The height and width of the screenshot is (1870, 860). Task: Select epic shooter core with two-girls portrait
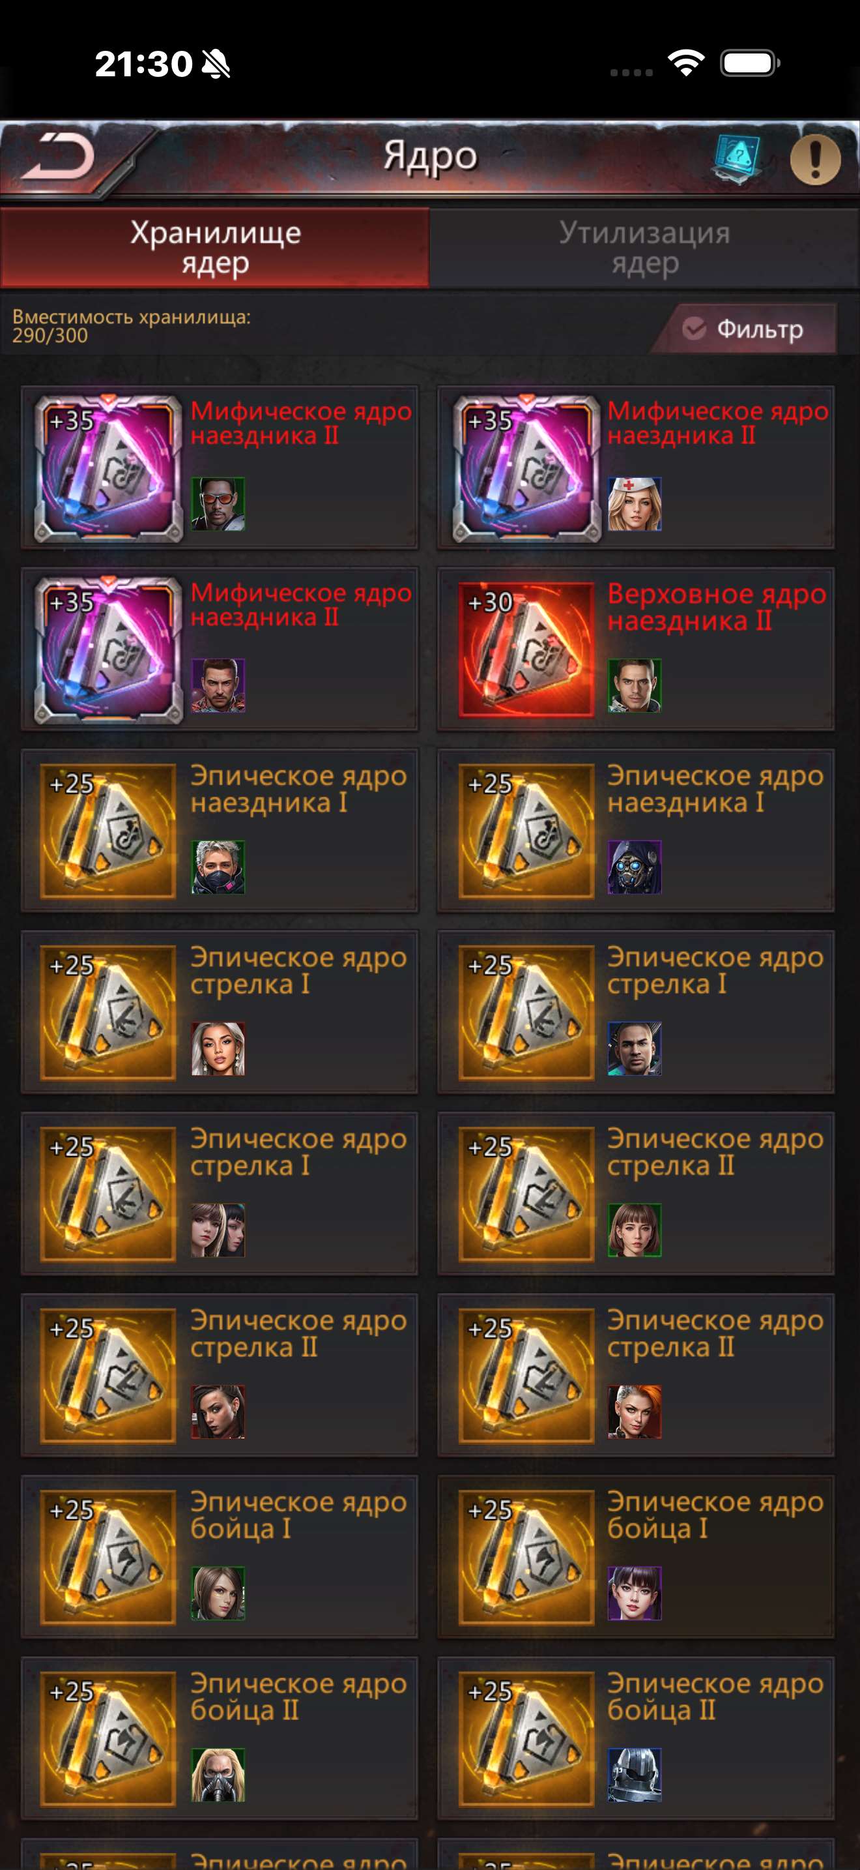pos(219,1193)
